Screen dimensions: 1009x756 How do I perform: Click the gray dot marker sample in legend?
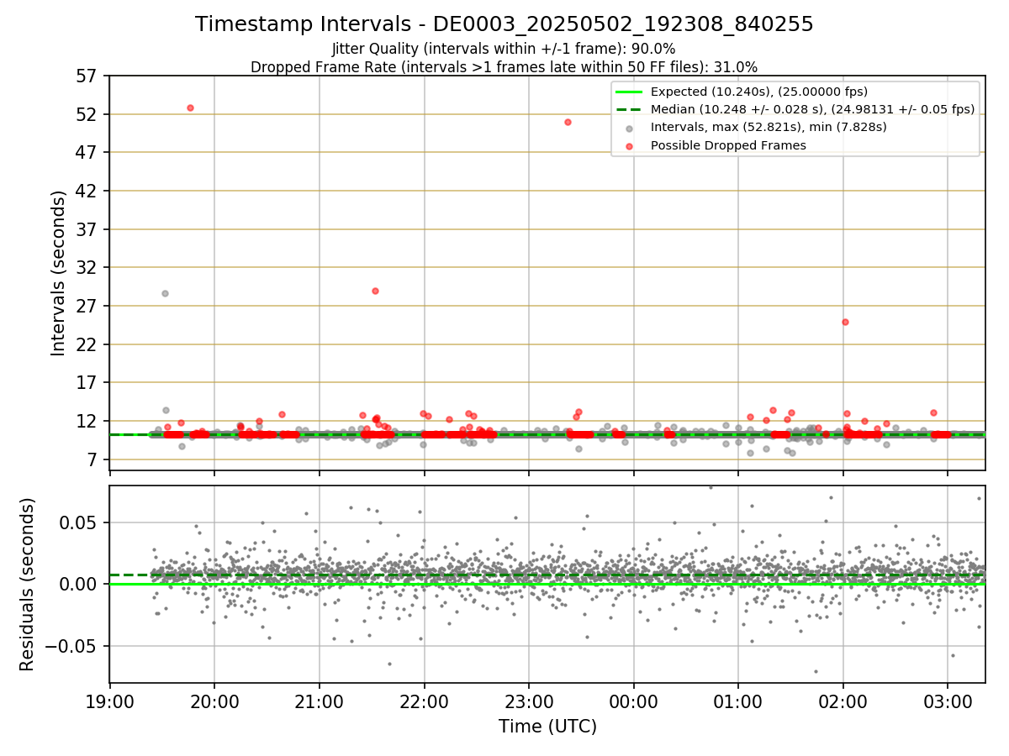point(630,128)
